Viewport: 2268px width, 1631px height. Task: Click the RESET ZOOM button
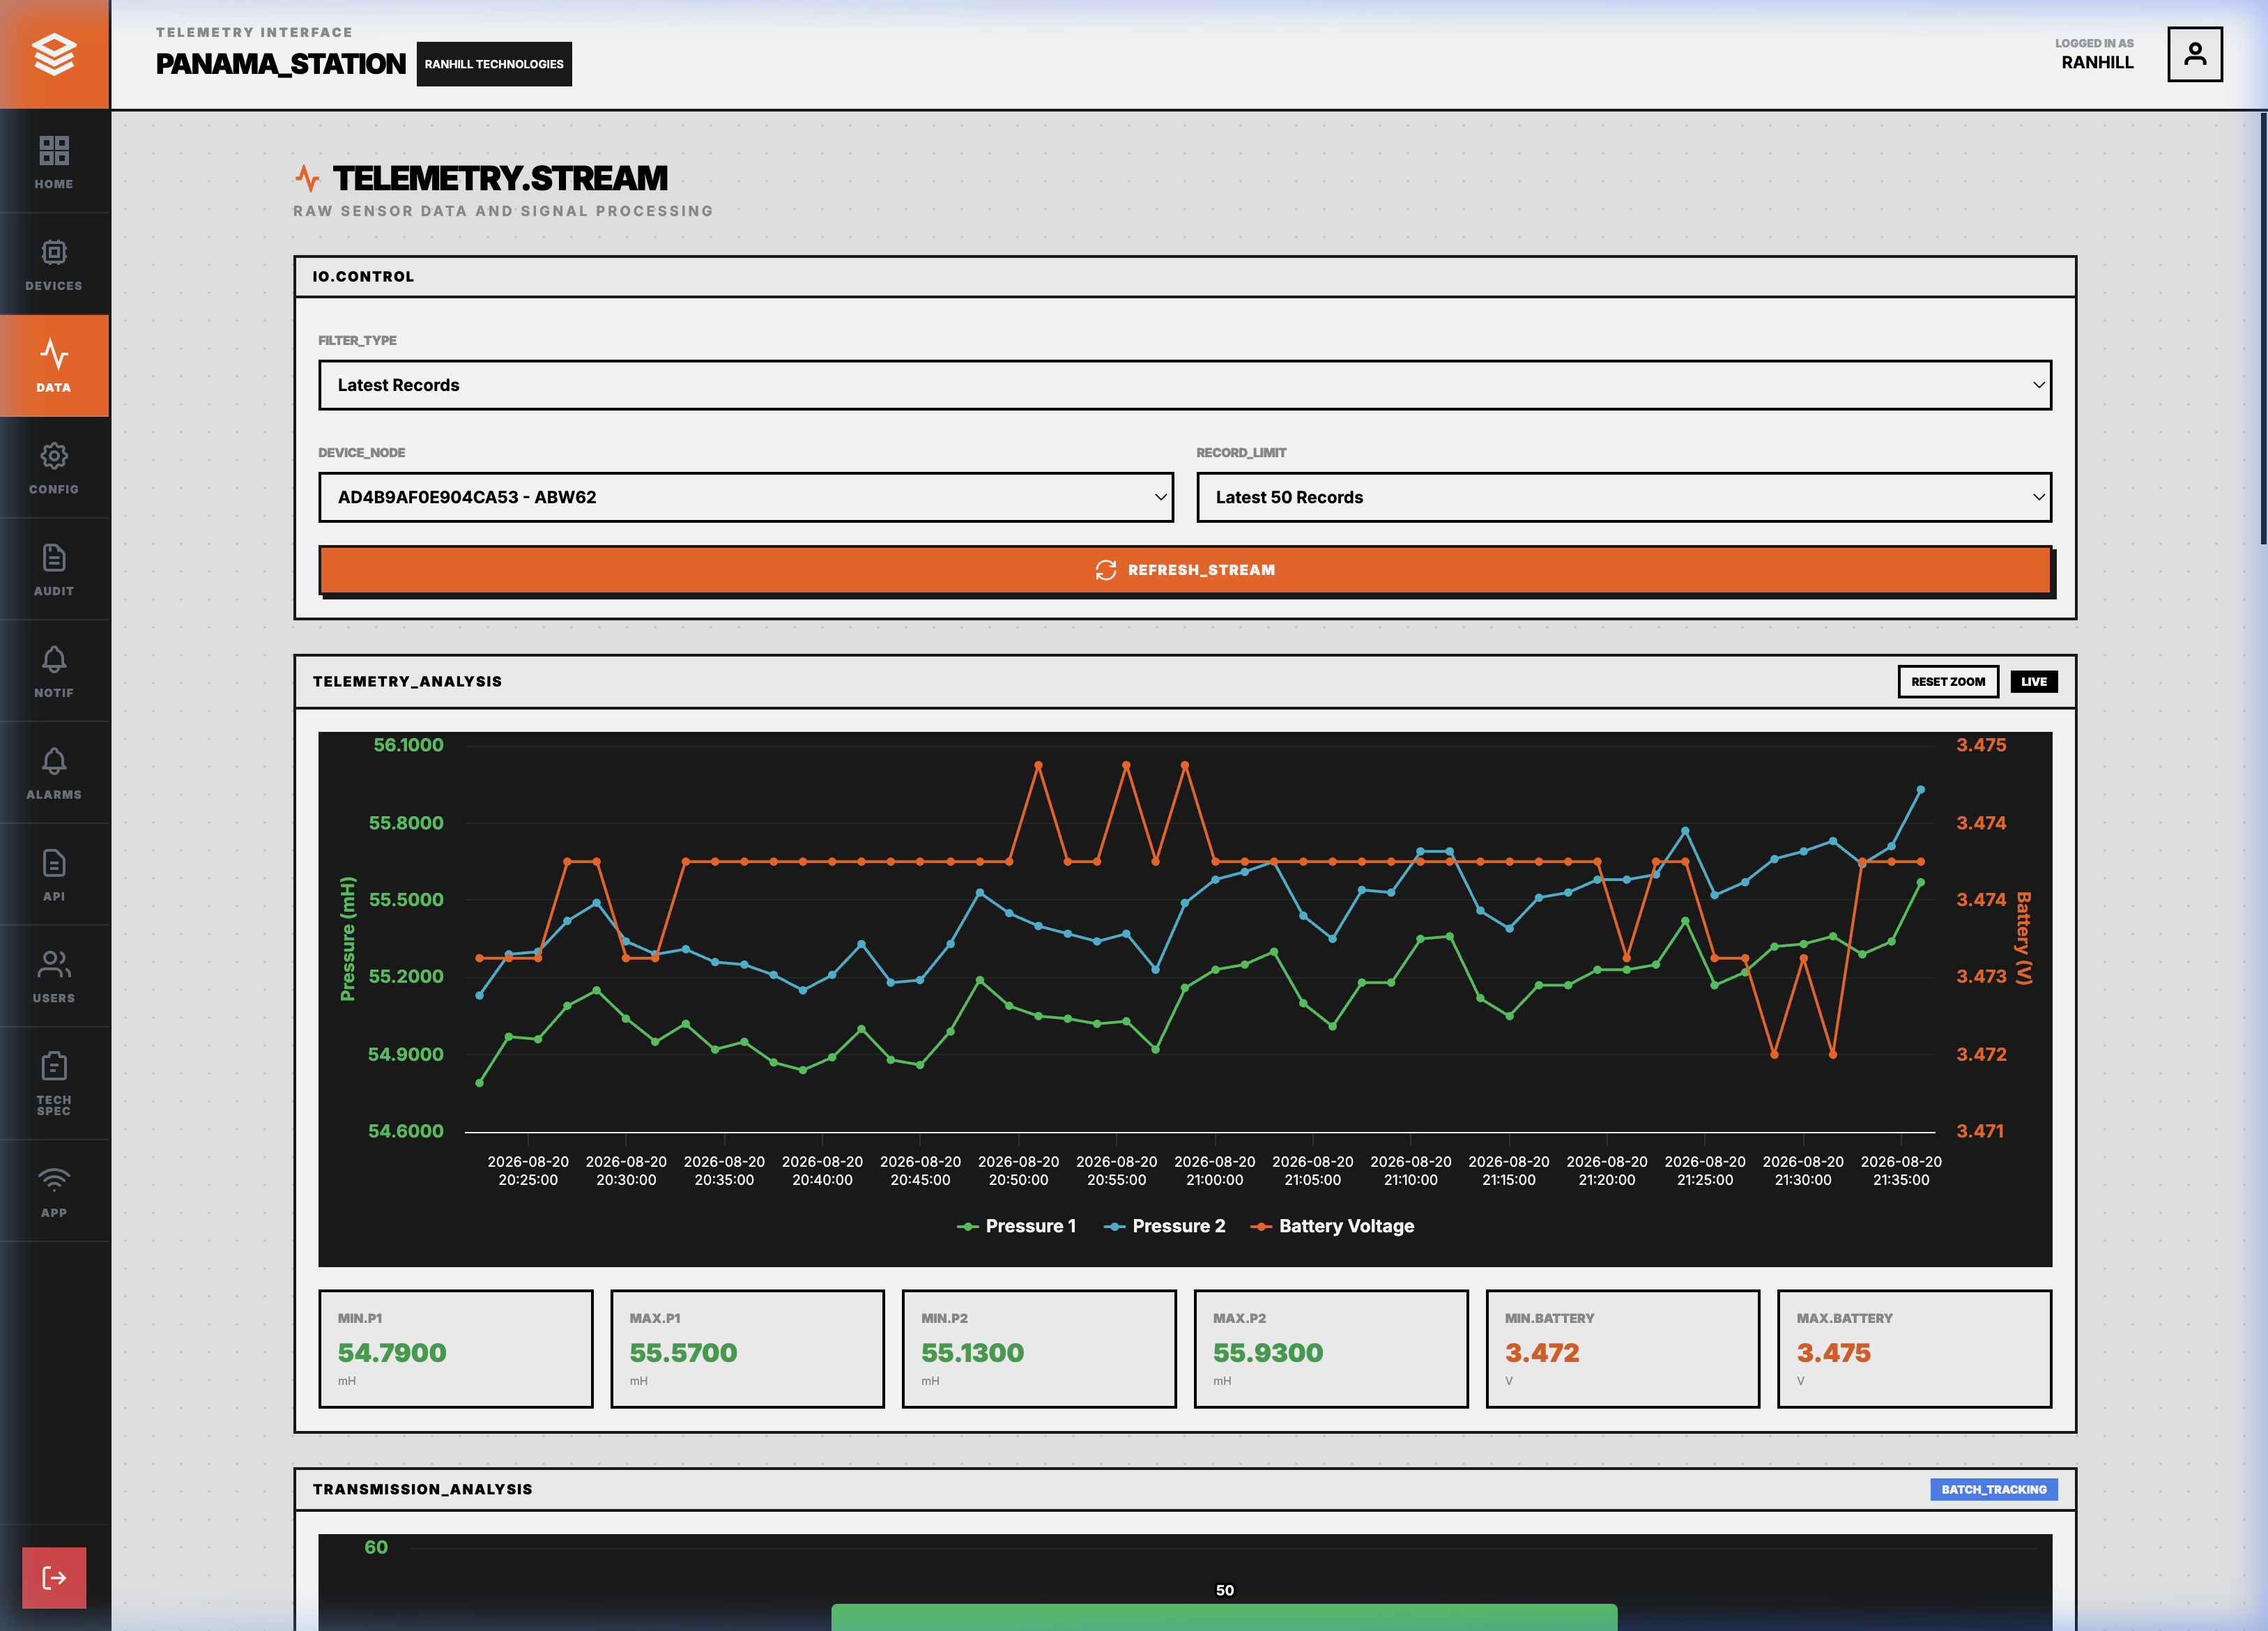[x=1947, y=682]
